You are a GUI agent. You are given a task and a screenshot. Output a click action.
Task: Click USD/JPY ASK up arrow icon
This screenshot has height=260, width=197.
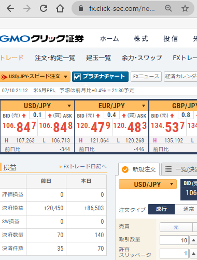[50, 115]
